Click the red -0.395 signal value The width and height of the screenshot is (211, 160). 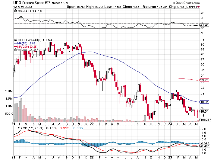tap(64, 128)
